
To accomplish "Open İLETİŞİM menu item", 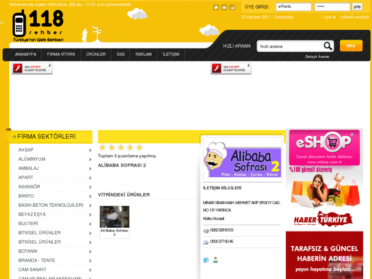I will [x=171, y=54].
